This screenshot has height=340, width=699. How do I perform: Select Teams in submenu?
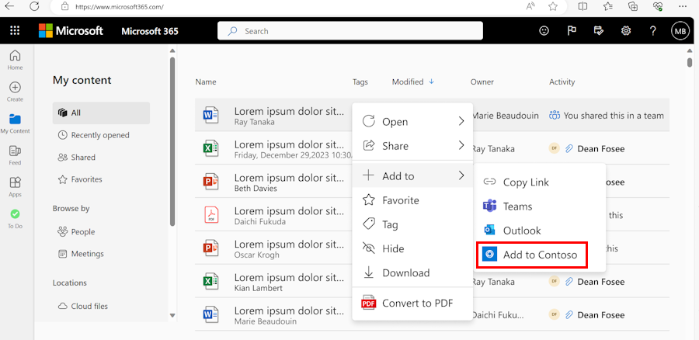[540, 206]
